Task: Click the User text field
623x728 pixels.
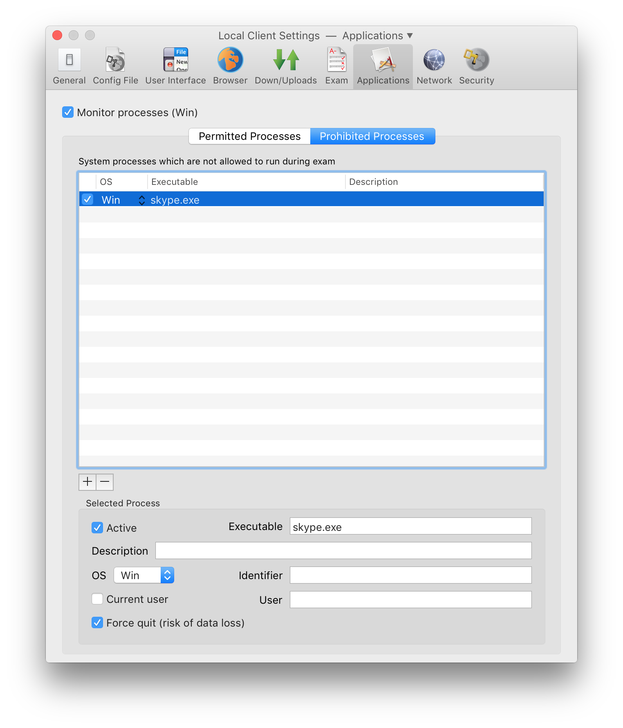Action: click(x=410, y=600)
